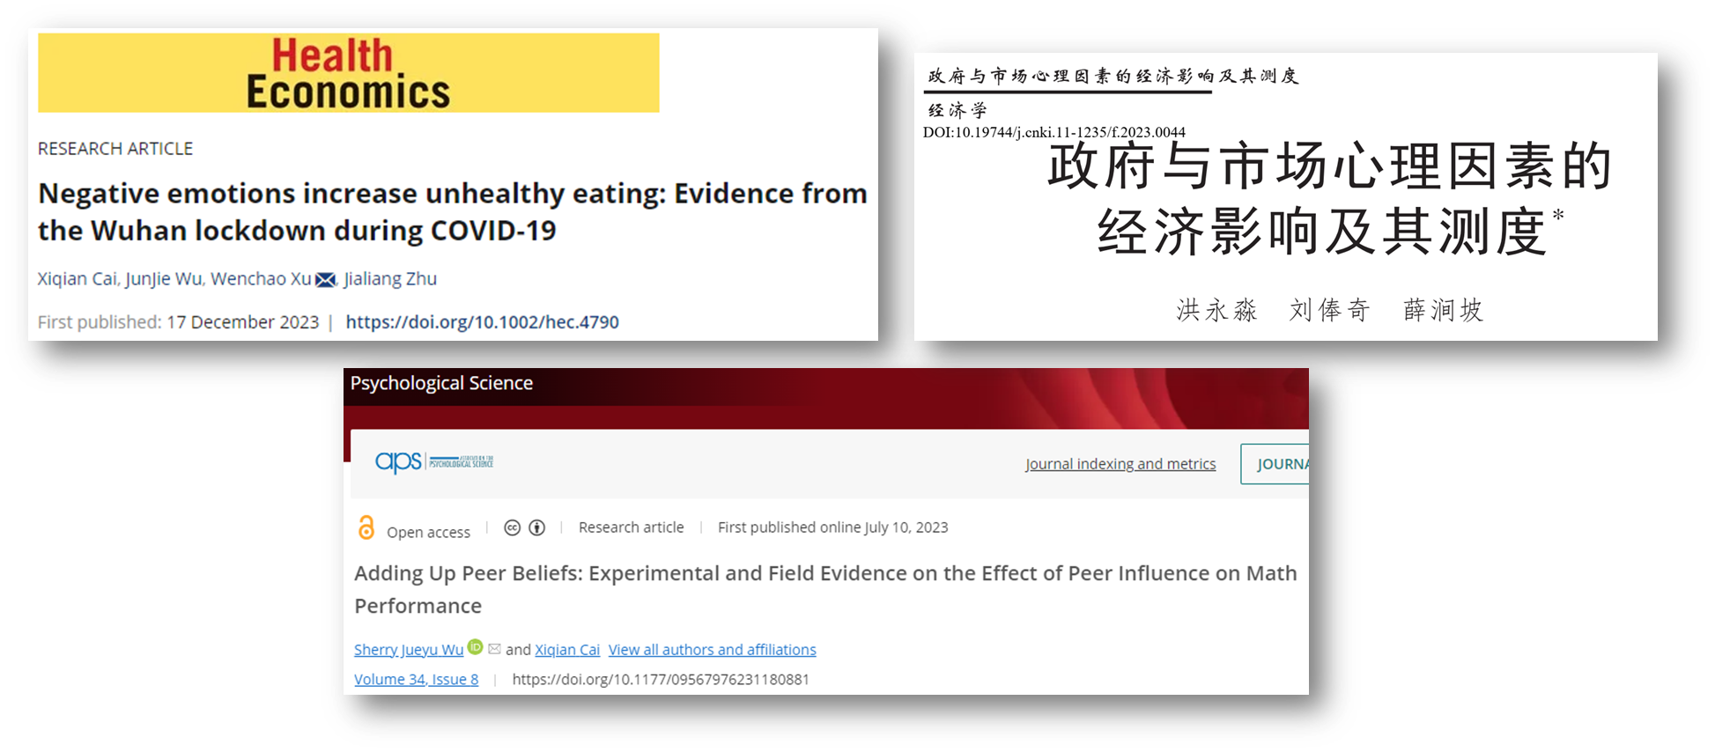Click the Negative emotions increase unhealthy eating title
This screenshot has width=1715, height=752.
point(452,211)
